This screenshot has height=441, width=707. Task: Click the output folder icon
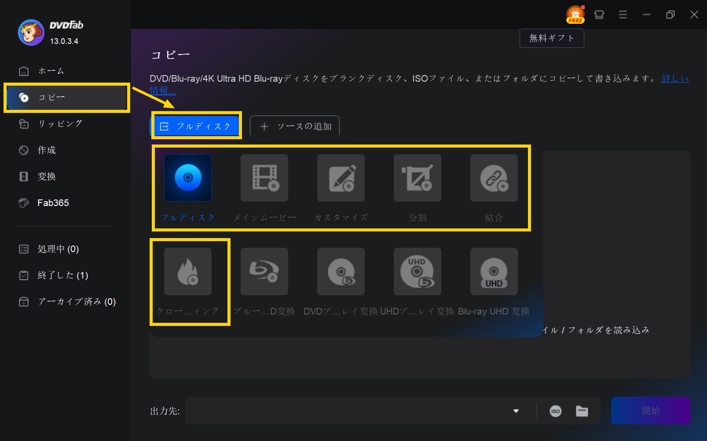click(582, 411)
